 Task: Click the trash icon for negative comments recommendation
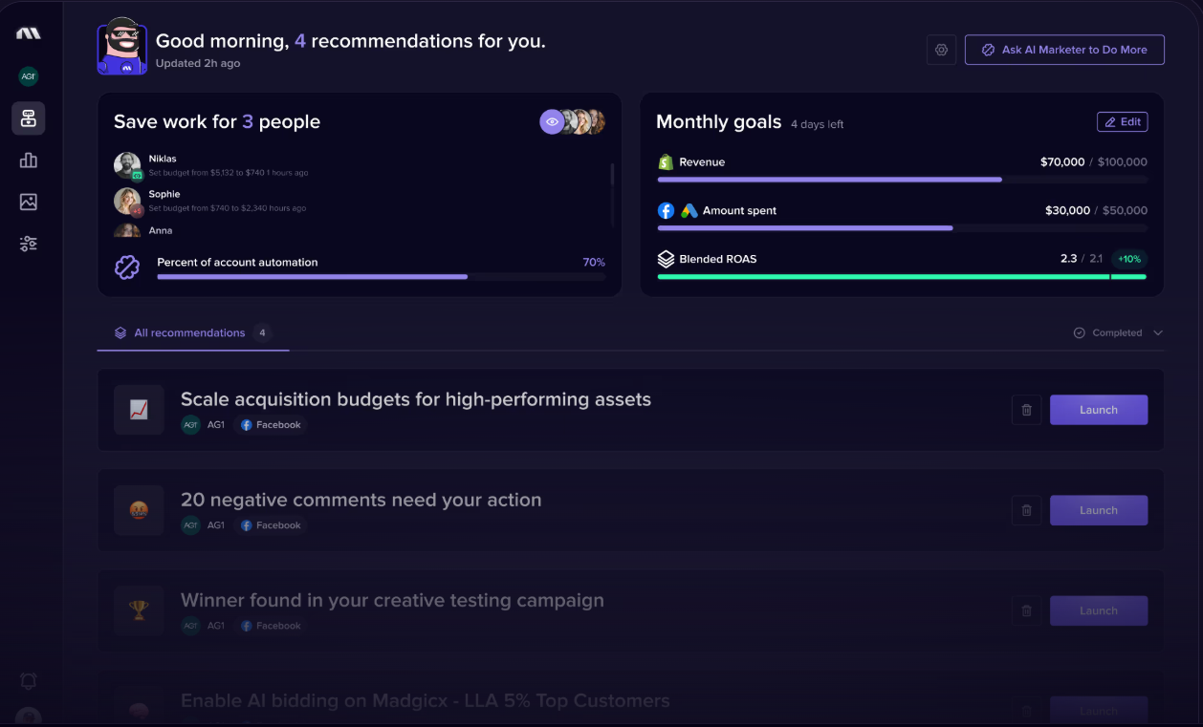(x=1026, y=510)
